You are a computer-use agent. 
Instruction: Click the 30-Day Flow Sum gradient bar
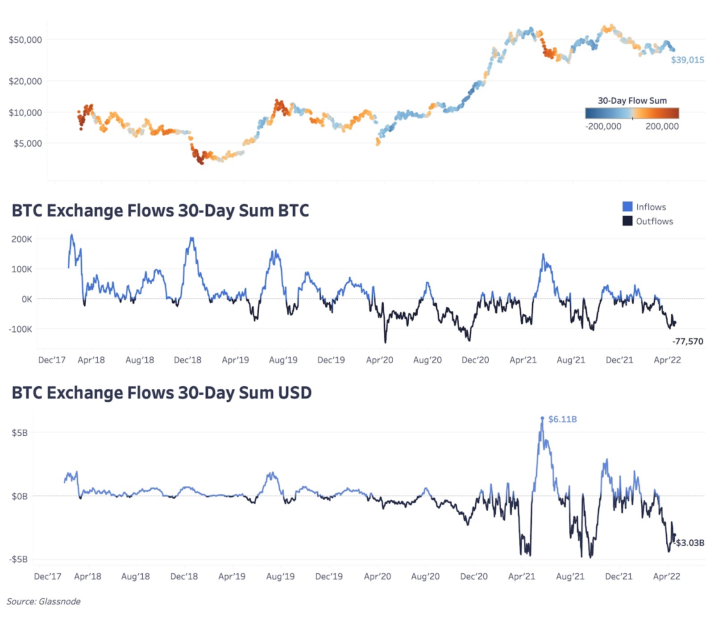point(632,113)
